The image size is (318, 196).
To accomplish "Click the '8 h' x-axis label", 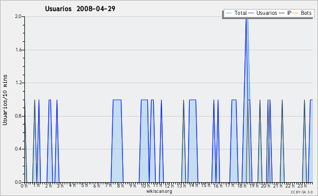I will (120, 185).
